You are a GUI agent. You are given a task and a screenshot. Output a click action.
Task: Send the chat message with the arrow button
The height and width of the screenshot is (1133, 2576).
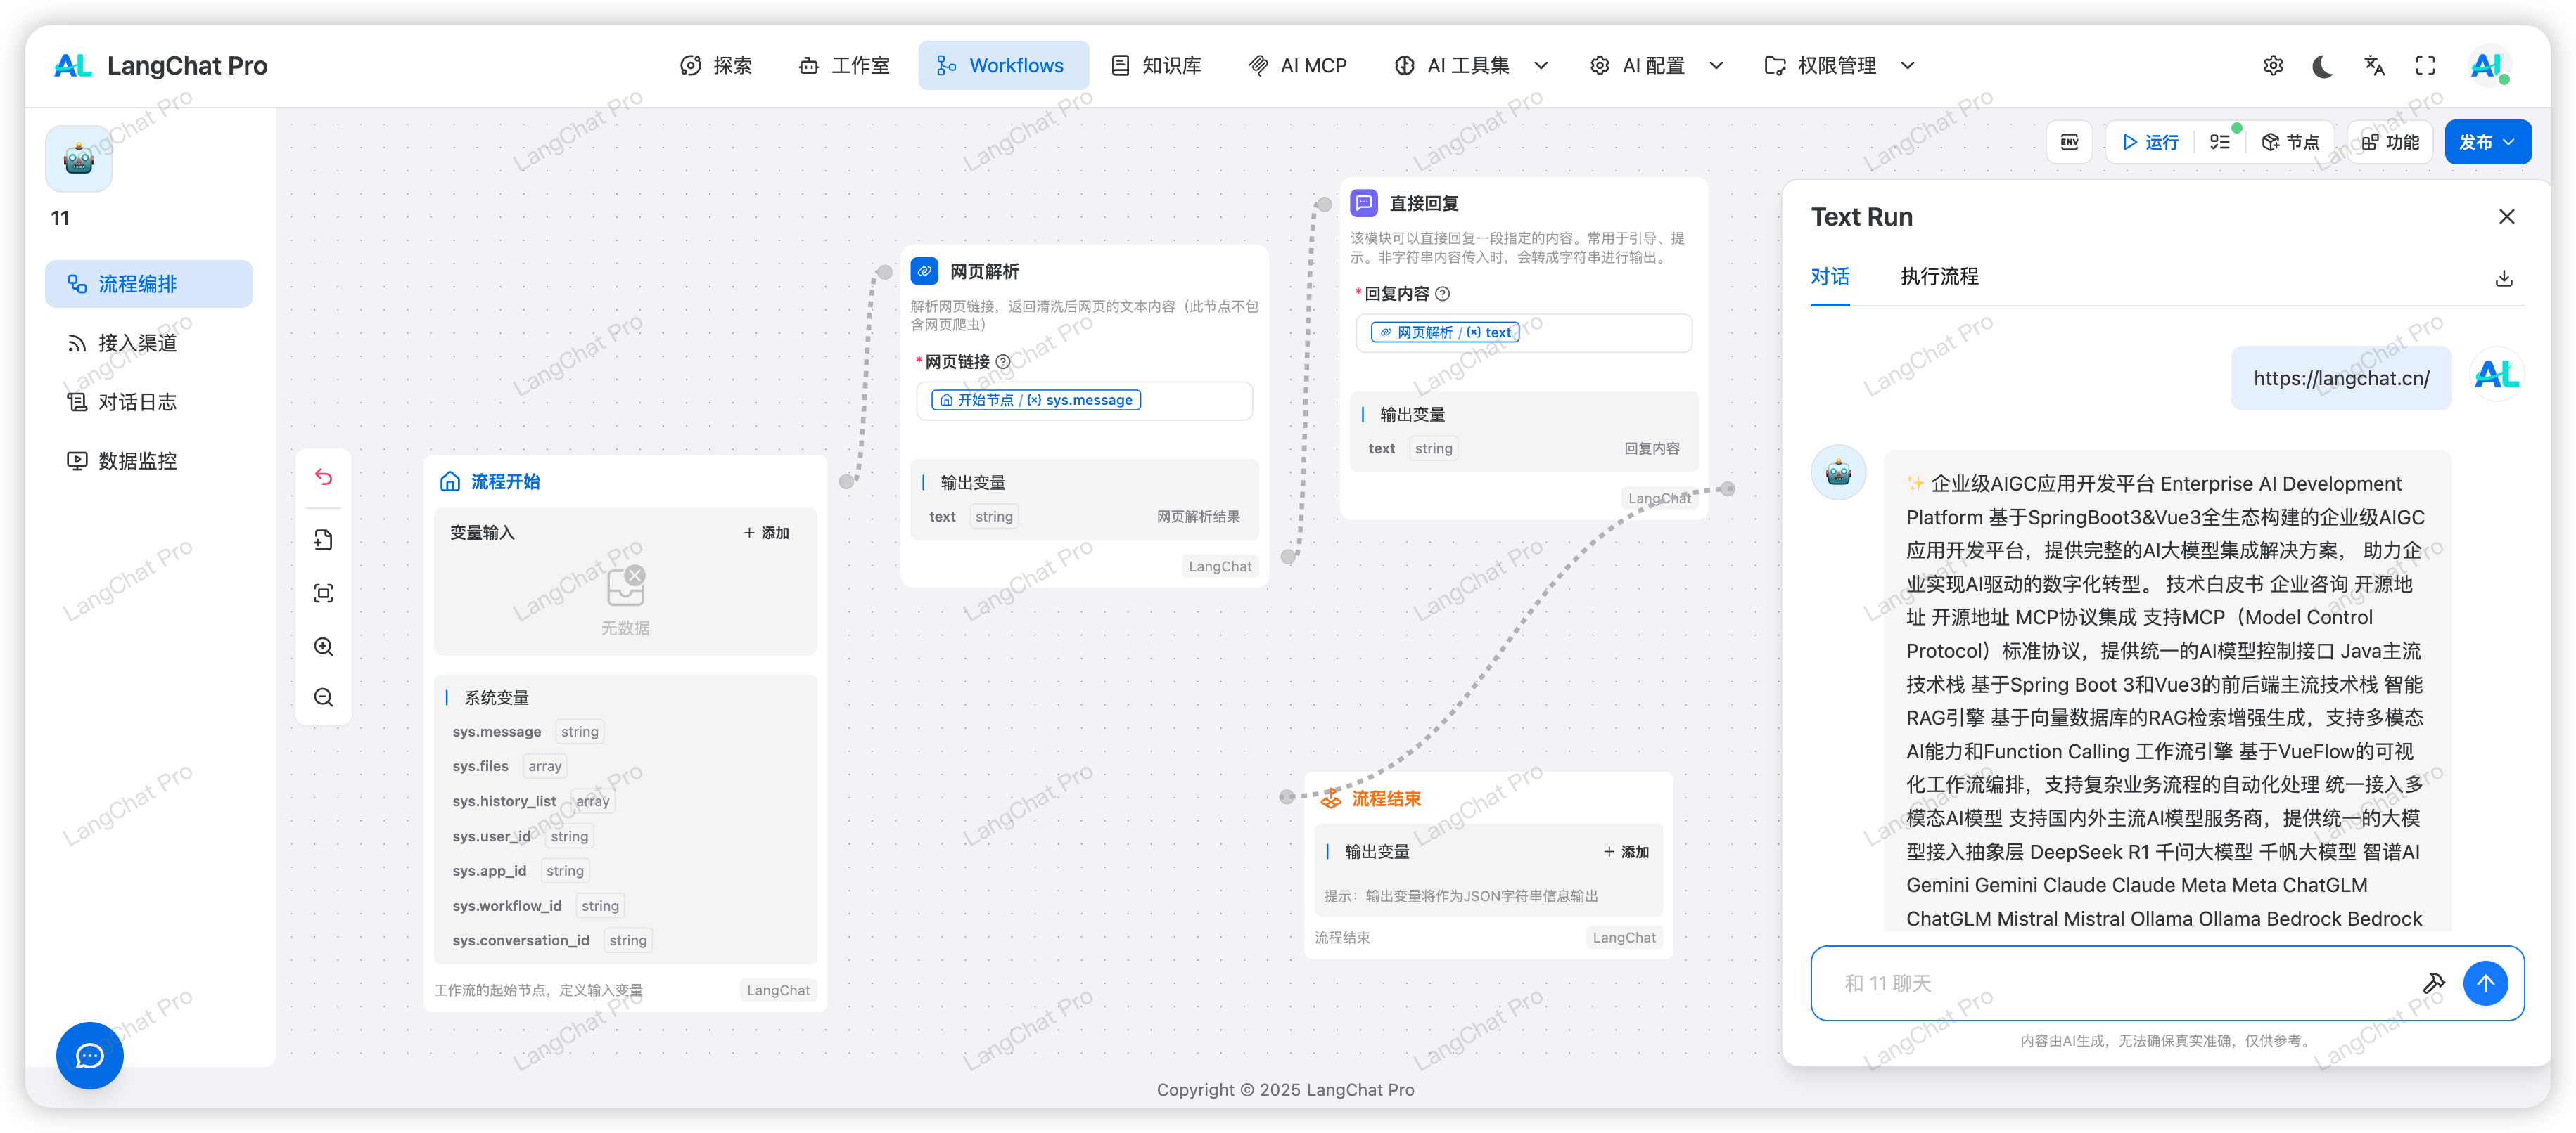[2487, 982]
